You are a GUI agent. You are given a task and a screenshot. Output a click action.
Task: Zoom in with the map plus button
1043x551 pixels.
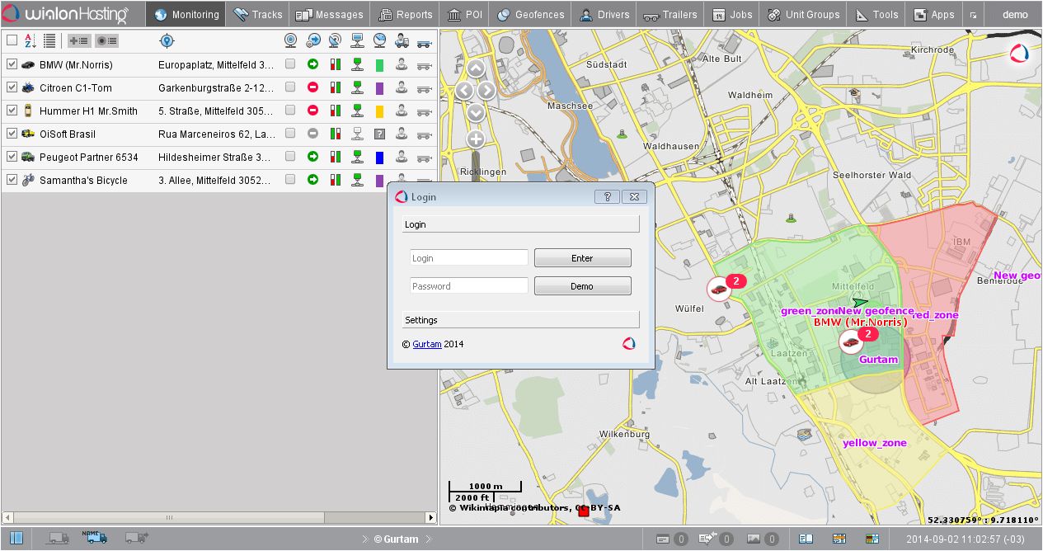tap(476, 139)
